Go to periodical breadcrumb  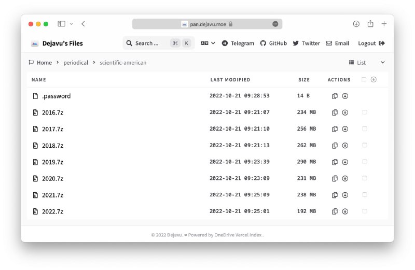coord(76,63)
